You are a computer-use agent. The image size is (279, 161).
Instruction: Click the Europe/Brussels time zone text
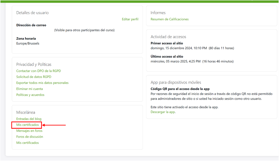click(x=28, y=44)
